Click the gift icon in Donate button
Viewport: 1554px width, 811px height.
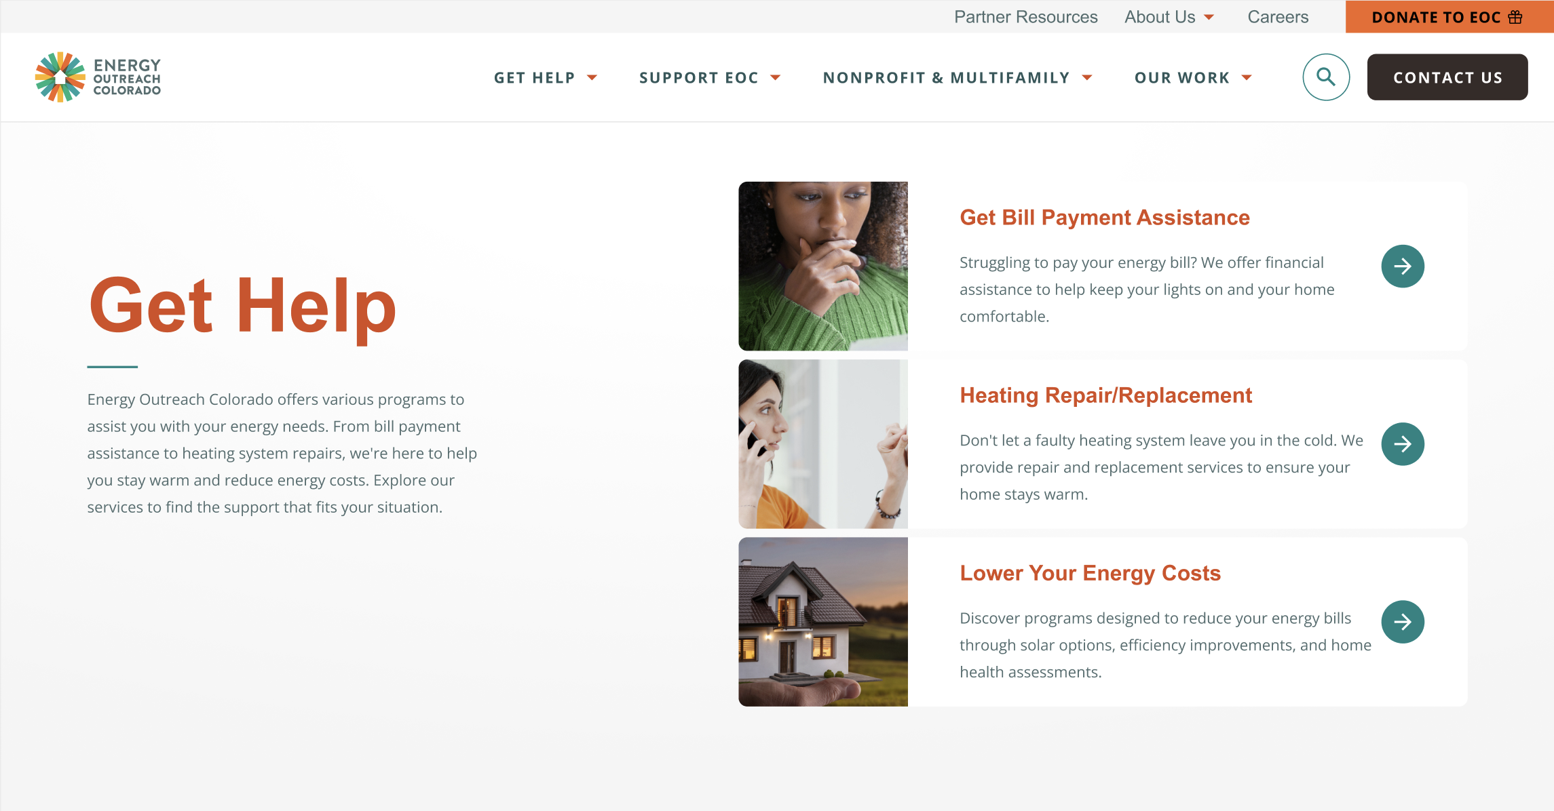[1515, 17]
